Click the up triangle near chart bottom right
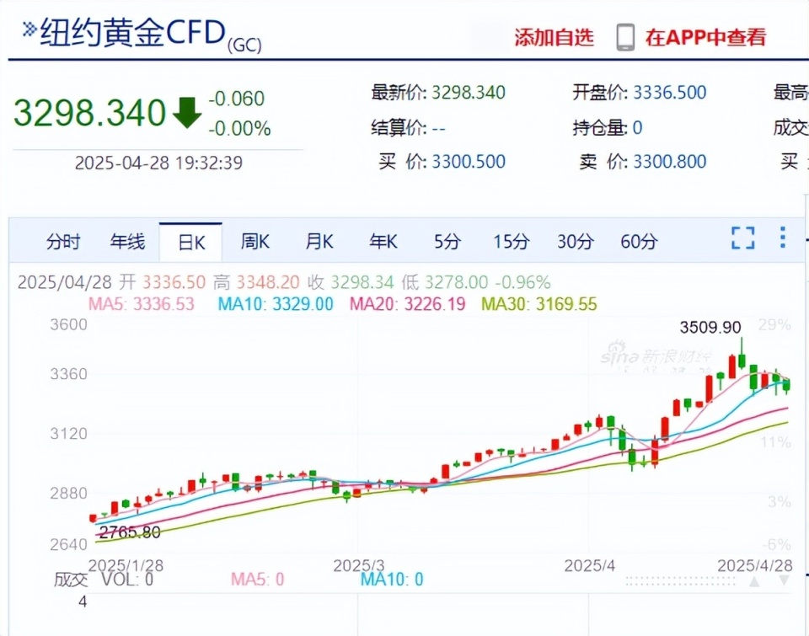This screenshot has width=809, height=636. pos(754,582)
